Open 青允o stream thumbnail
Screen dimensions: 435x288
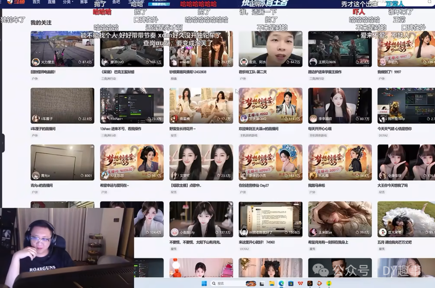coord(62,163)
